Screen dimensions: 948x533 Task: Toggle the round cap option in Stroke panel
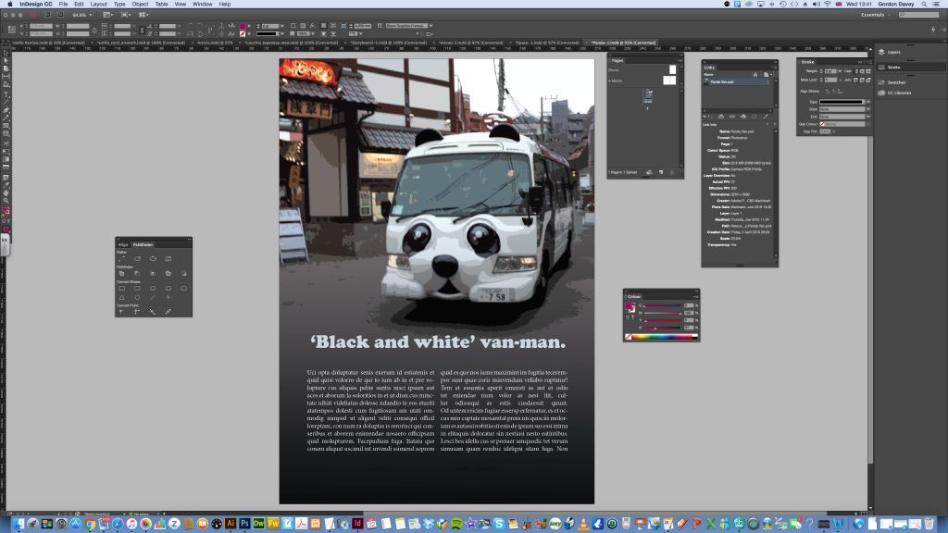(x=862, y=71)
